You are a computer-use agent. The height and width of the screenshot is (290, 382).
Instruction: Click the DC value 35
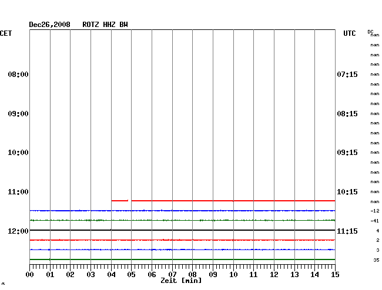376,260
